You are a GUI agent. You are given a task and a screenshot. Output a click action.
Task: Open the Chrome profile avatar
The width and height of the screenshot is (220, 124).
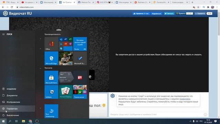click(212, 7)
